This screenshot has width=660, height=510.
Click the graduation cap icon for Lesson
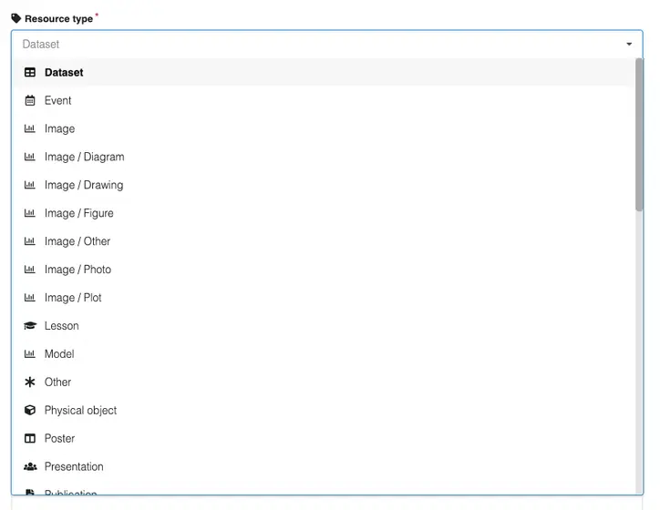30,326
